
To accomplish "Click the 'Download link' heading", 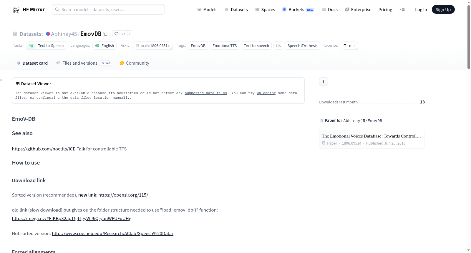I will tap(29, 180).
